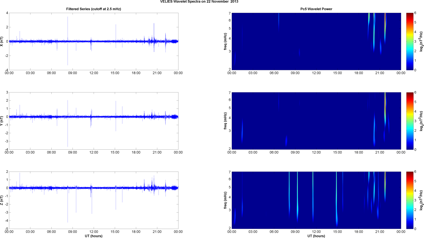The image size is (424, 238).
Task: Click the VELIES Wavelet Spectra figure title
Action: pyautogui.click(x=199, y=2)
